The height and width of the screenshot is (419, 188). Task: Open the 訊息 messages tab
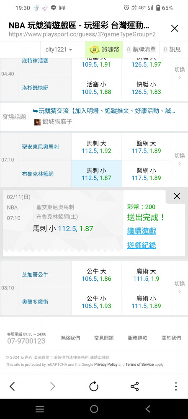172,49
